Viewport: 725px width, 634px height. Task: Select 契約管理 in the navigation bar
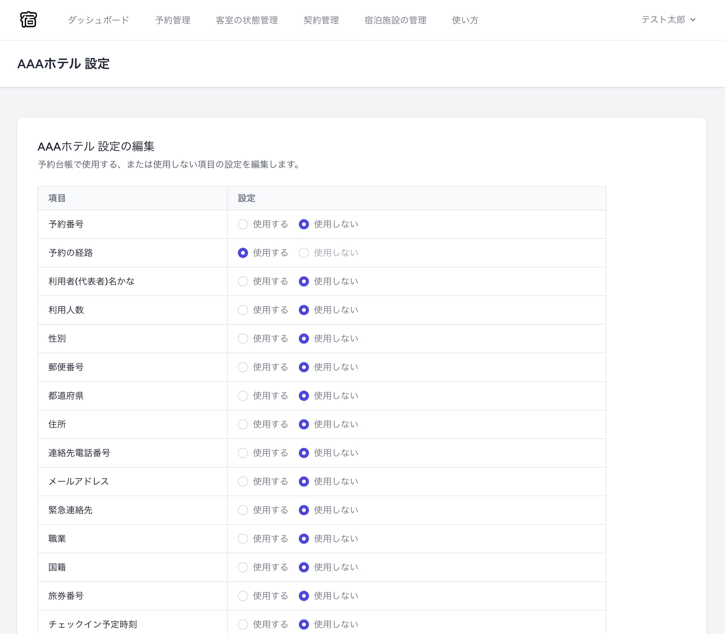(321, 20)
